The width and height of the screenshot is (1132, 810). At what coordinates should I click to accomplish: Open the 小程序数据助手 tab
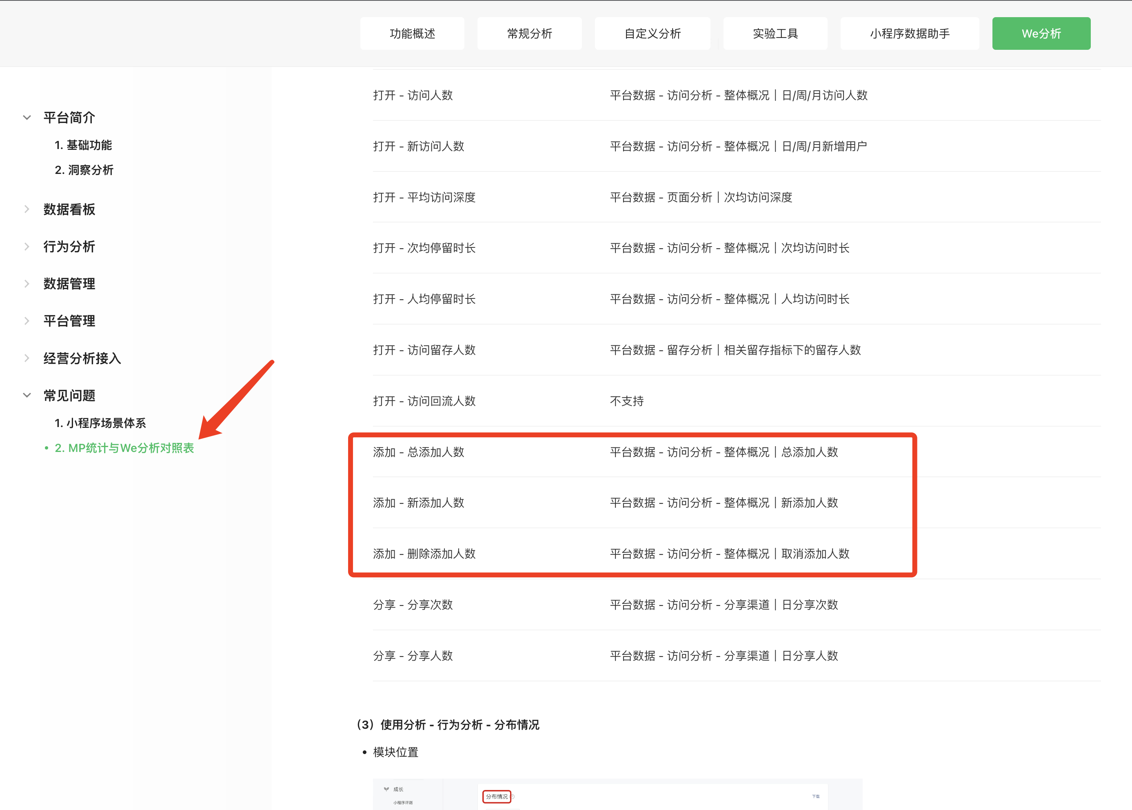tap(909, 33)
